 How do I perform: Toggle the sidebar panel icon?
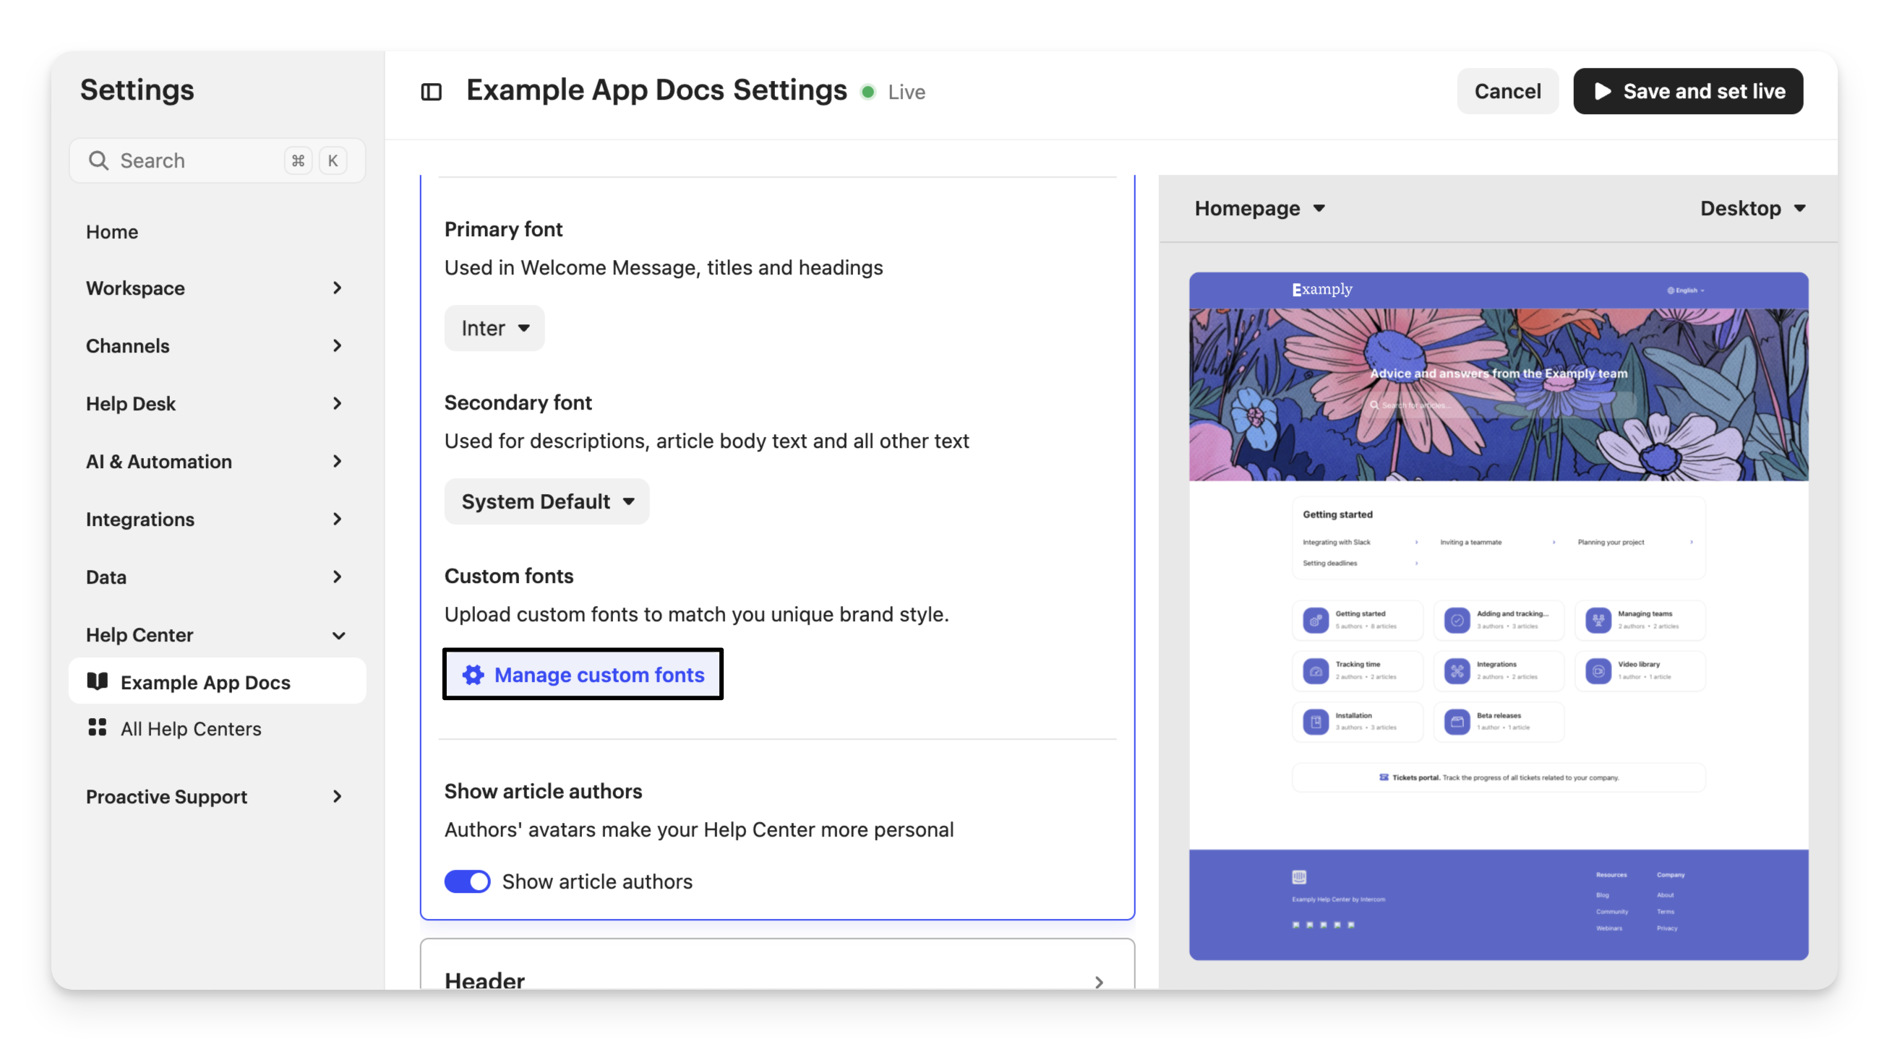431,92
